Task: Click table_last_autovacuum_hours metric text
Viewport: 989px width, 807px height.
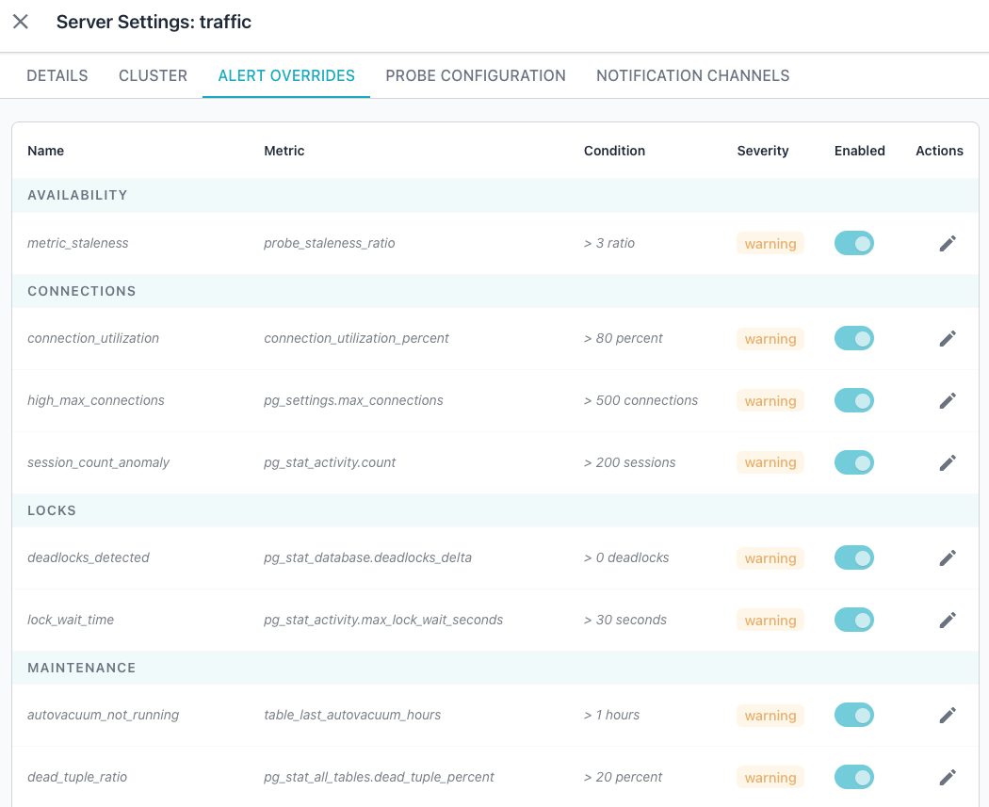Action: click(x=352, y=715)
